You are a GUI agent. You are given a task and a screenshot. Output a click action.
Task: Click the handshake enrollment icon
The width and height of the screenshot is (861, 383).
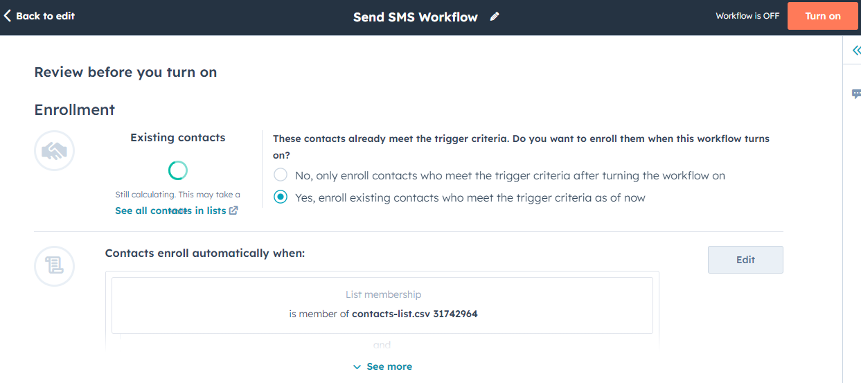(x=54, y=151)
